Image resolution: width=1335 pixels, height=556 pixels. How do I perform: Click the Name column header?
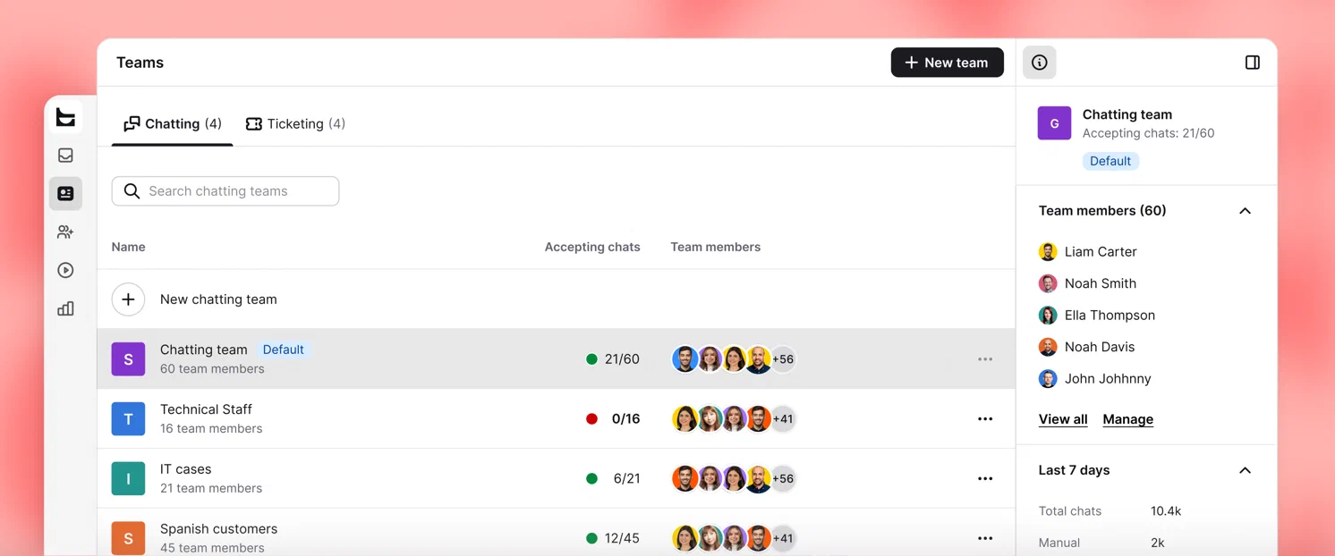coord(128,247)
